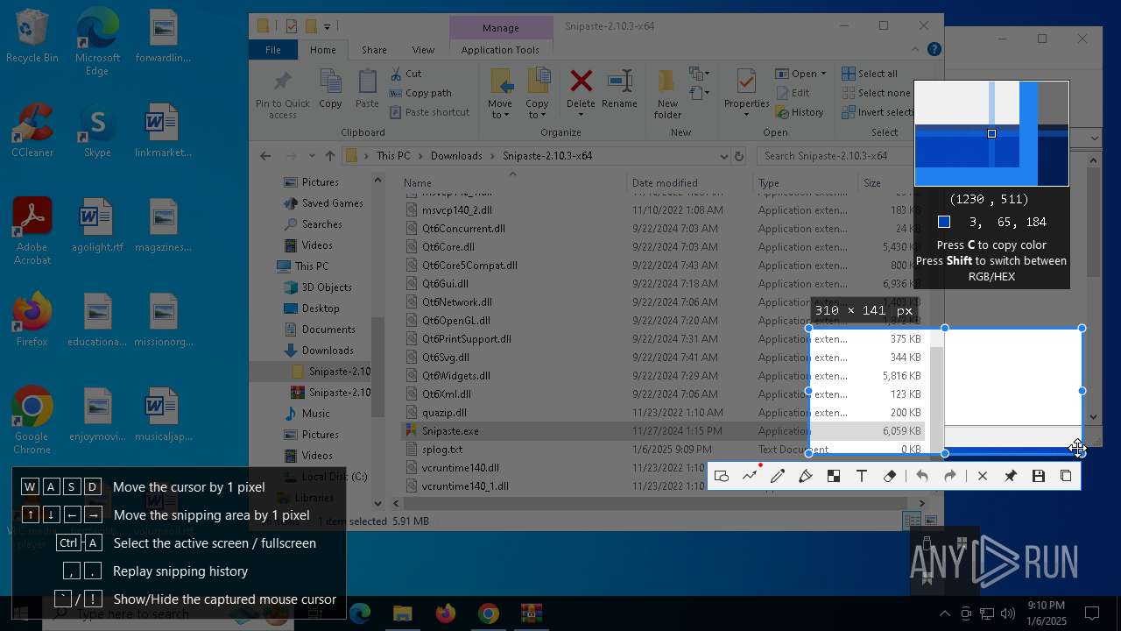The height and width of the screenshot is (631, 1121).
Task: Expand the Open button dropdown in ribbon
Action: [823, 74]
